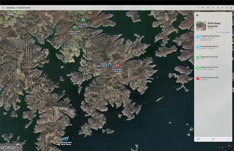The width and height of the screenshot is (234, 151).
Task: Click the red 6705 Shady Grove Rd map pin
Action: tap(117, 66)
